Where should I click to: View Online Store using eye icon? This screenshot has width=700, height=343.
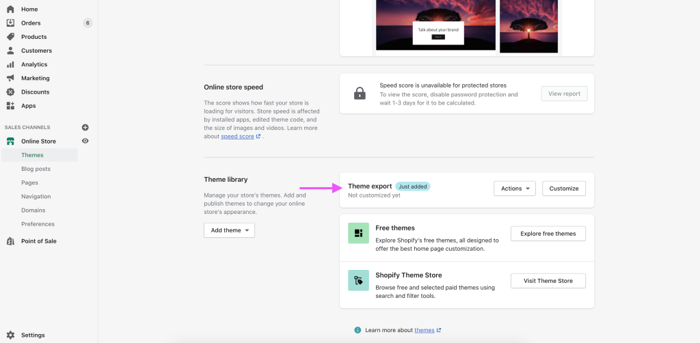pos(85,141)
